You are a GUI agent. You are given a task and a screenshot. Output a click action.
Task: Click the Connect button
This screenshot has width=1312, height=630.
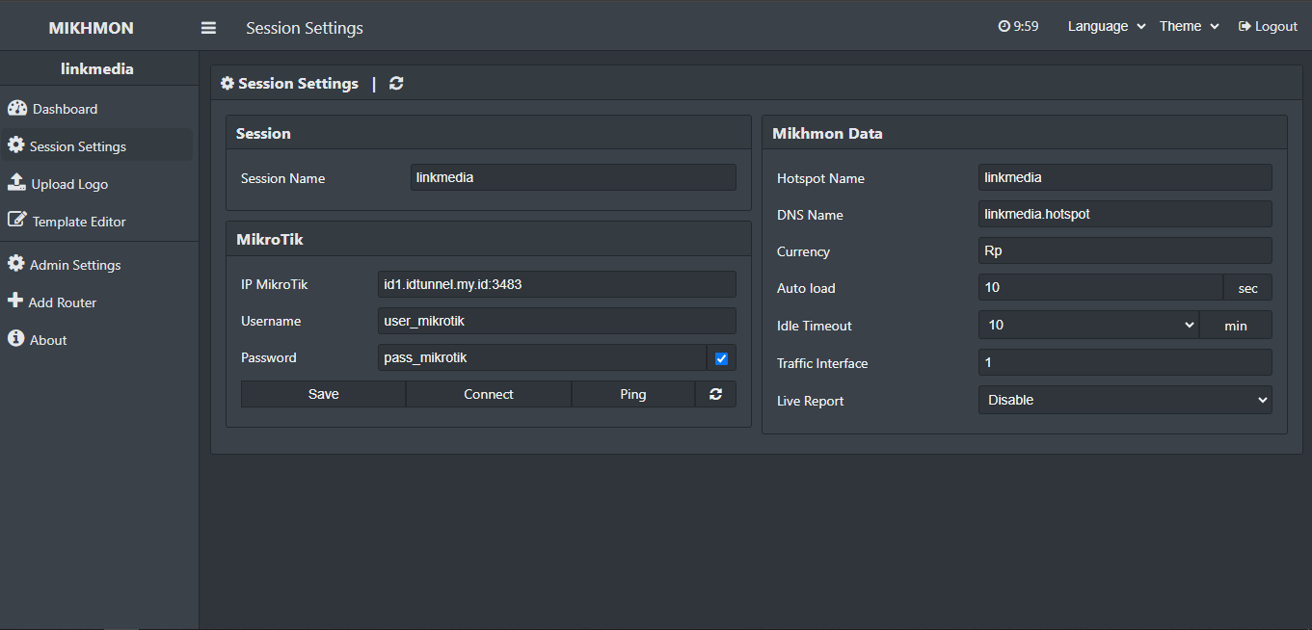[x=489, y=394]
